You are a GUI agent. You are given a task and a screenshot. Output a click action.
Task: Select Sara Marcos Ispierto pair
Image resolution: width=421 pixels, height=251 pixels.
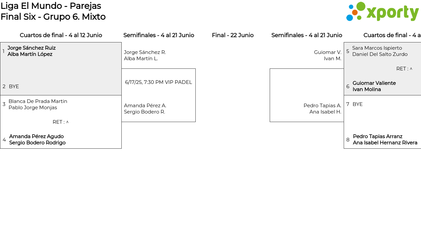coord(380,51)
